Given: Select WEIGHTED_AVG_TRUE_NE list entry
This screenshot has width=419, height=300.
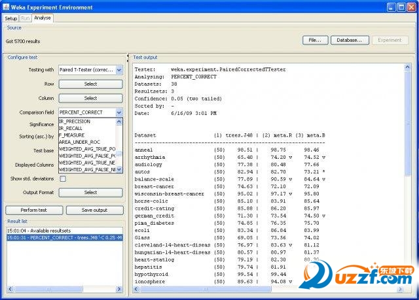Looking at the screenshot, I should point(87,163).
